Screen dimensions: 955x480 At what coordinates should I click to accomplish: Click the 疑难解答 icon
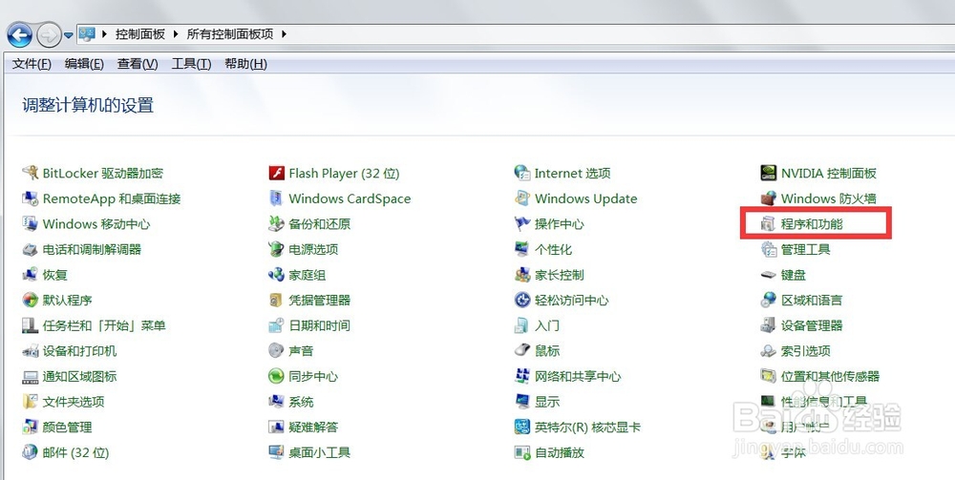pyautogui.click(x=277, y=428)
